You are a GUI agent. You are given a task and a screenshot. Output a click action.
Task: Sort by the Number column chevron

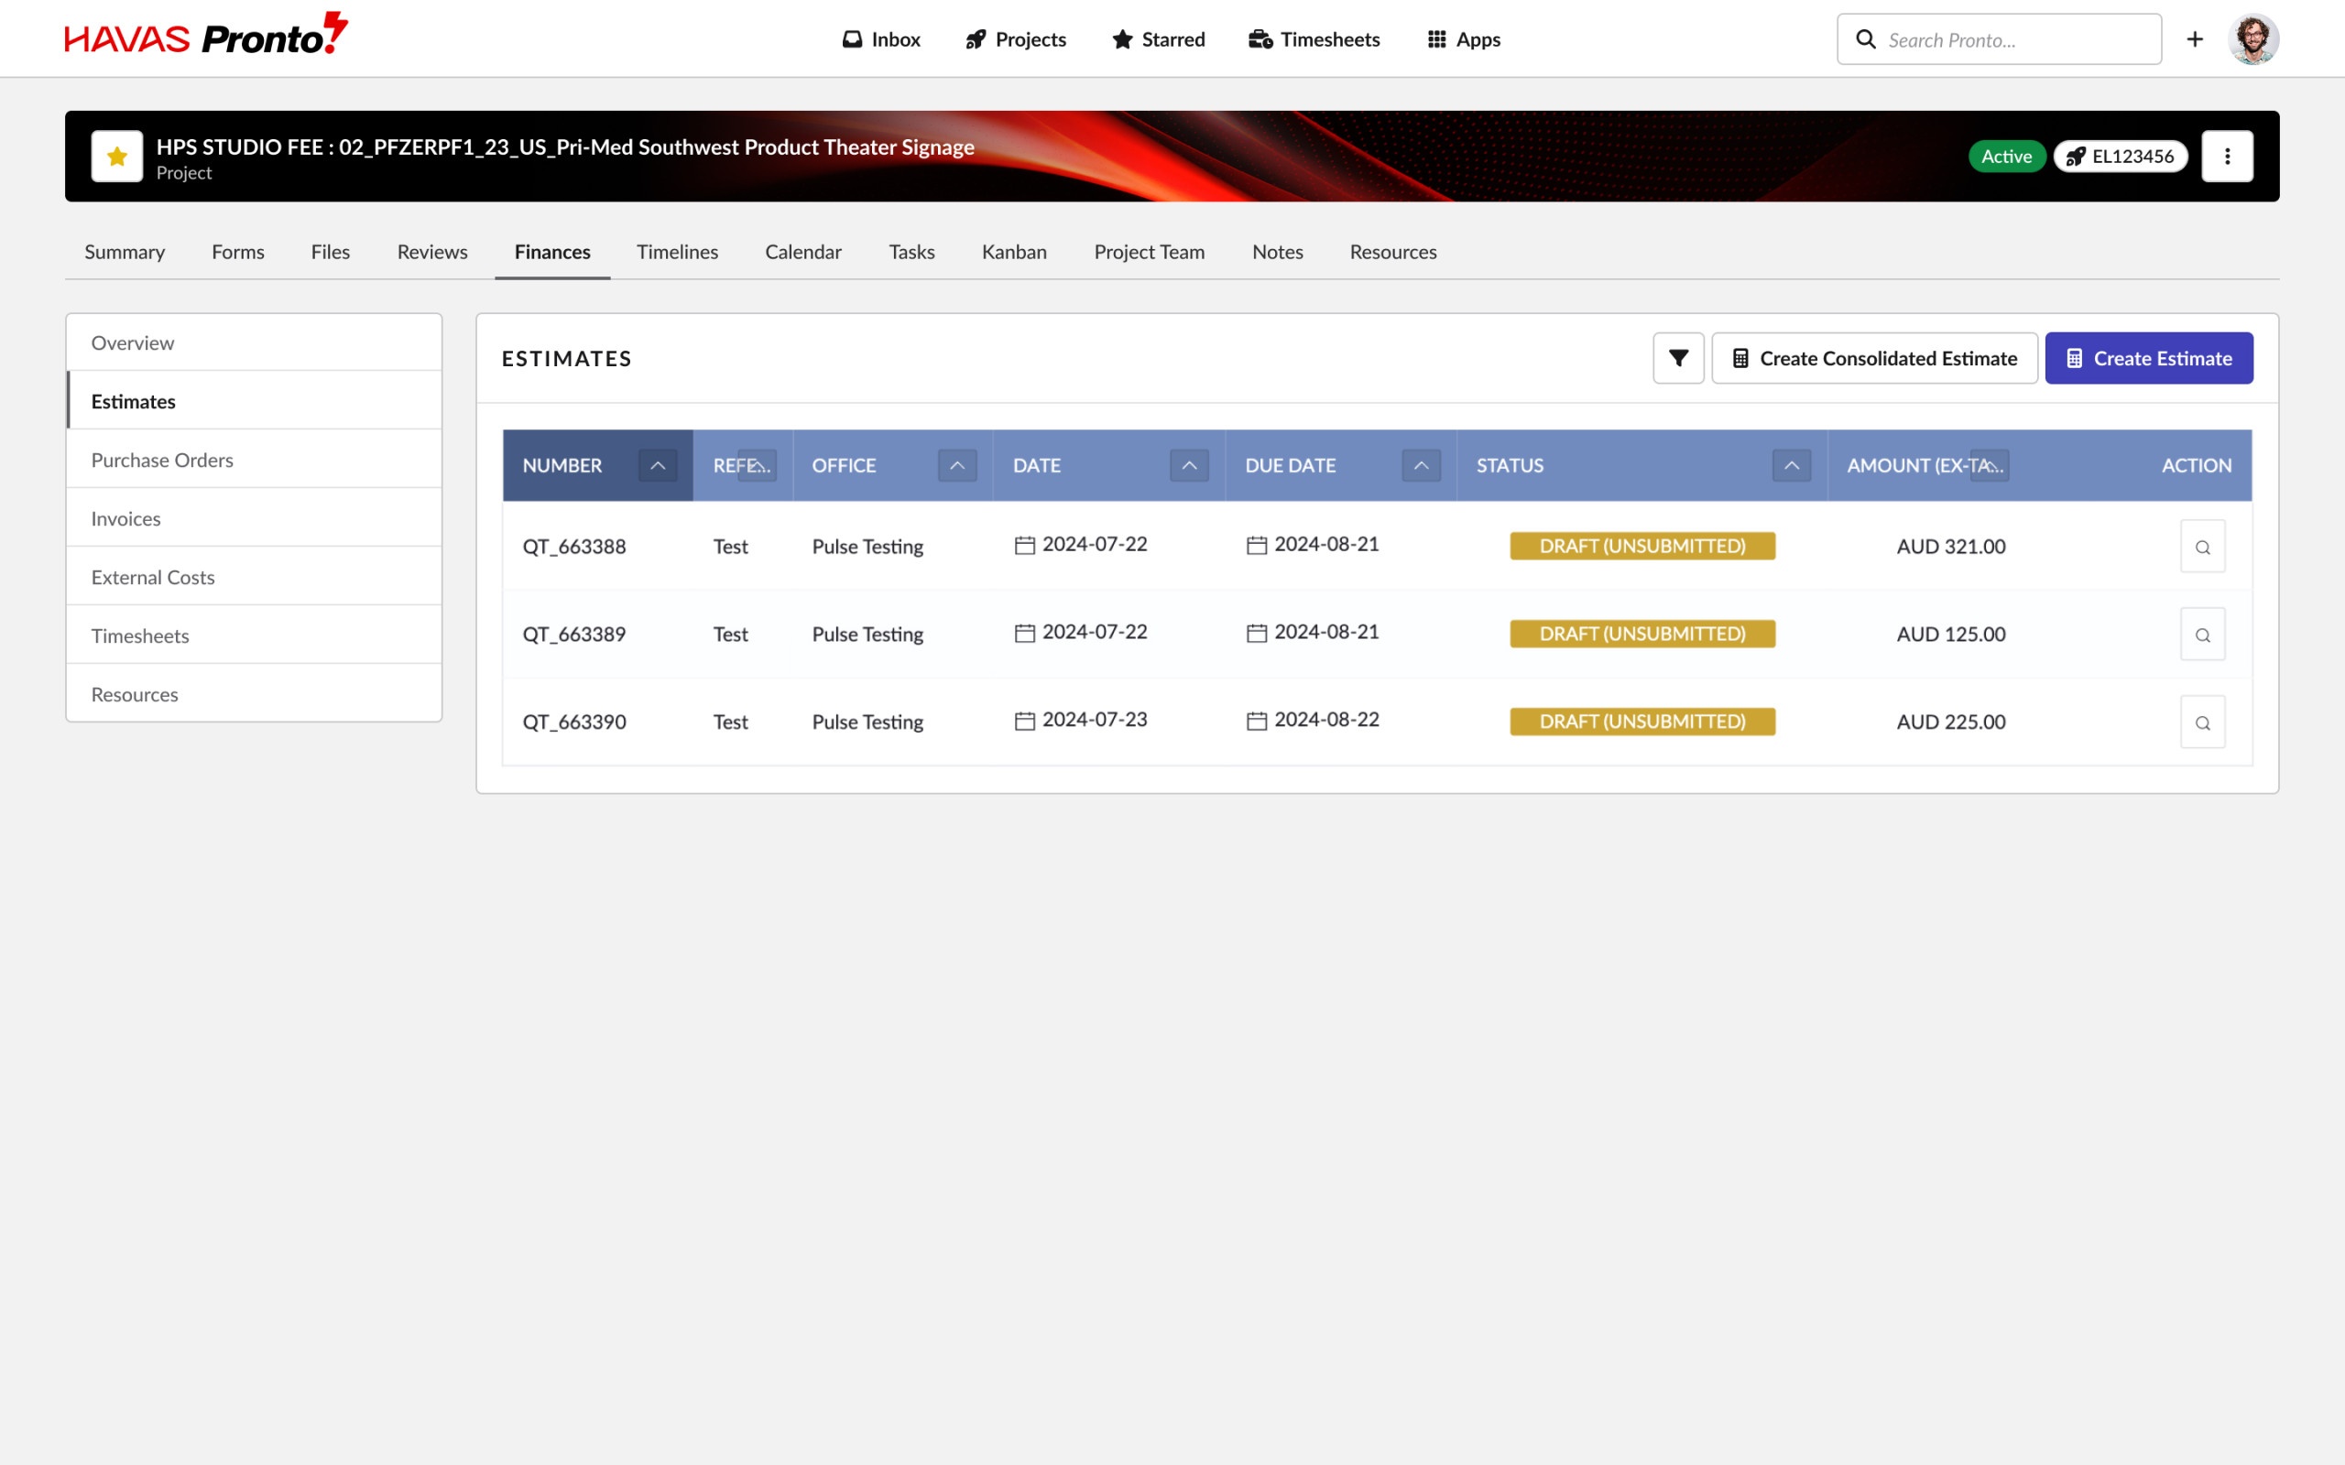coord(658,466)
